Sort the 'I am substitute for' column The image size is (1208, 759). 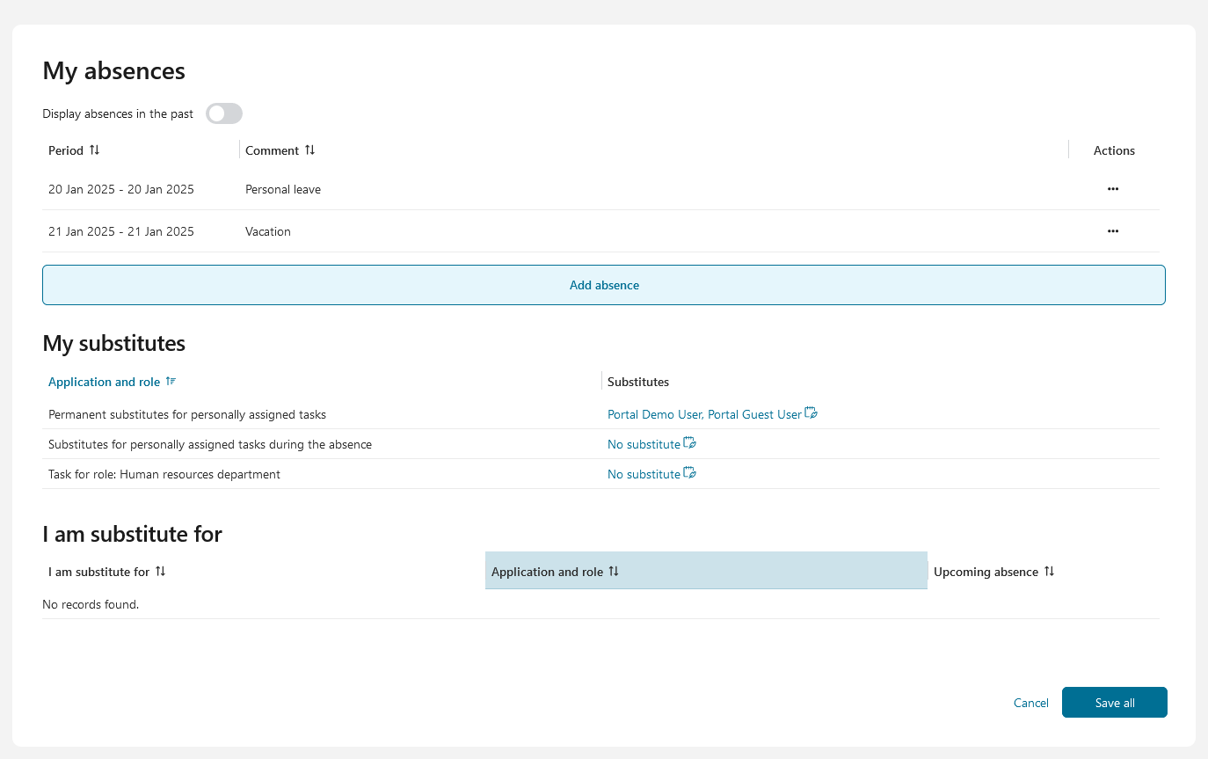pos(160,572)
